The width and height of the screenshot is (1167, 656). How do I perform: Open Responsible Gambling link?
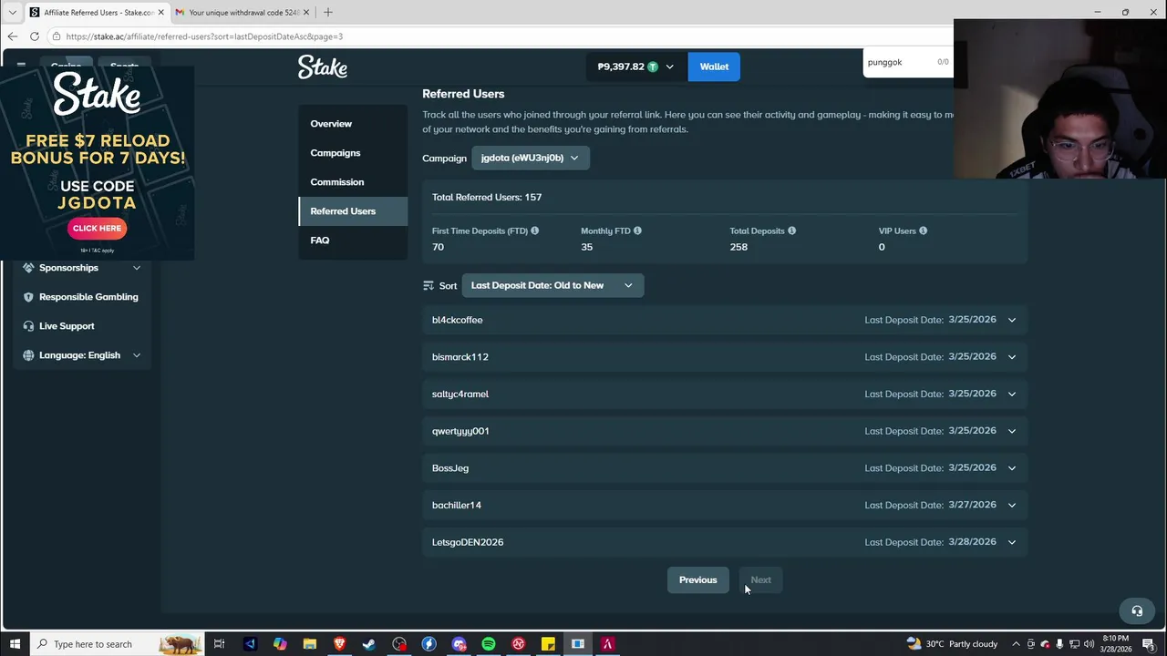pyautogui.click(x=88, y=297)
